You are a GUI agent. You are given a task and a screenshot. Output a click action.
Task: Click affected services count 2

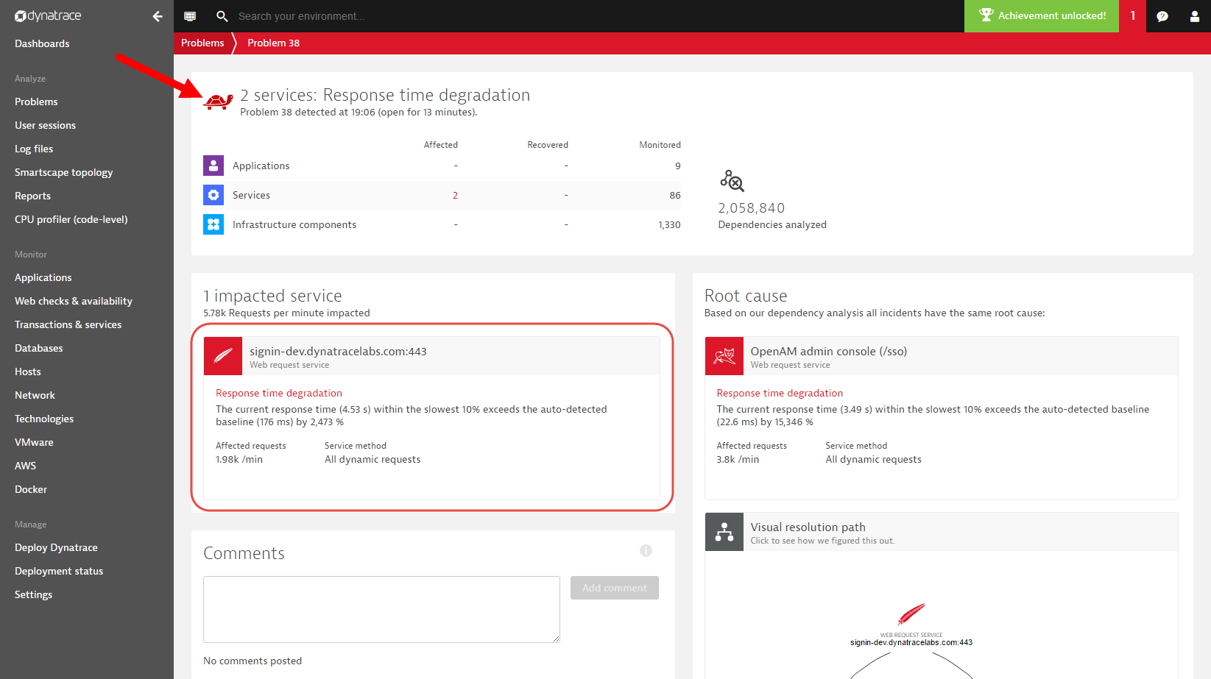pyautogui.click(x=455, y=195)
